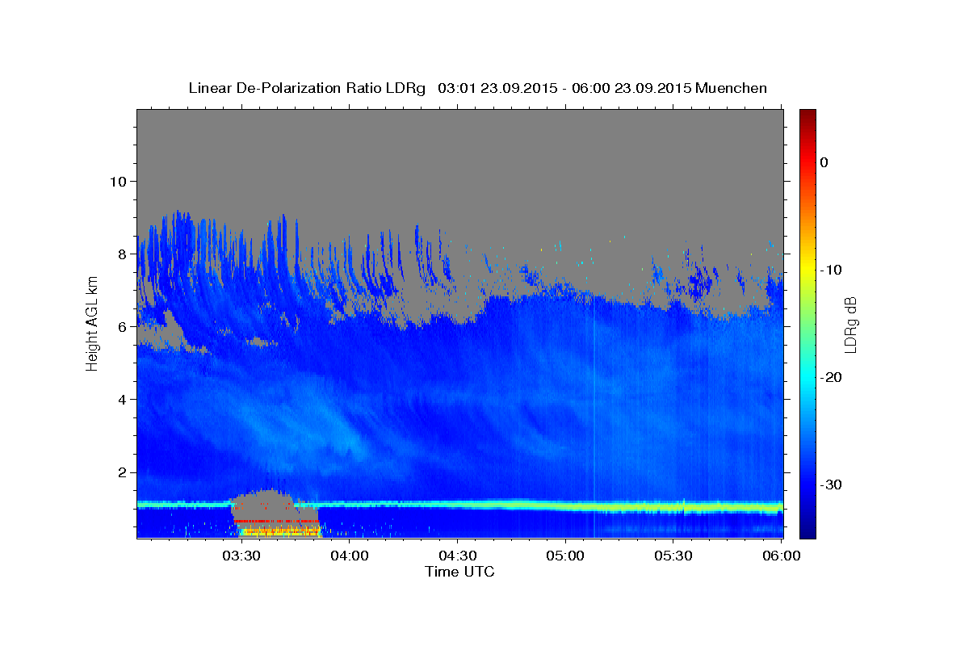The image size is (969, 646).
Task: Click the 'LDRg dB' colorbar label
Action: (x=849, y=325)
